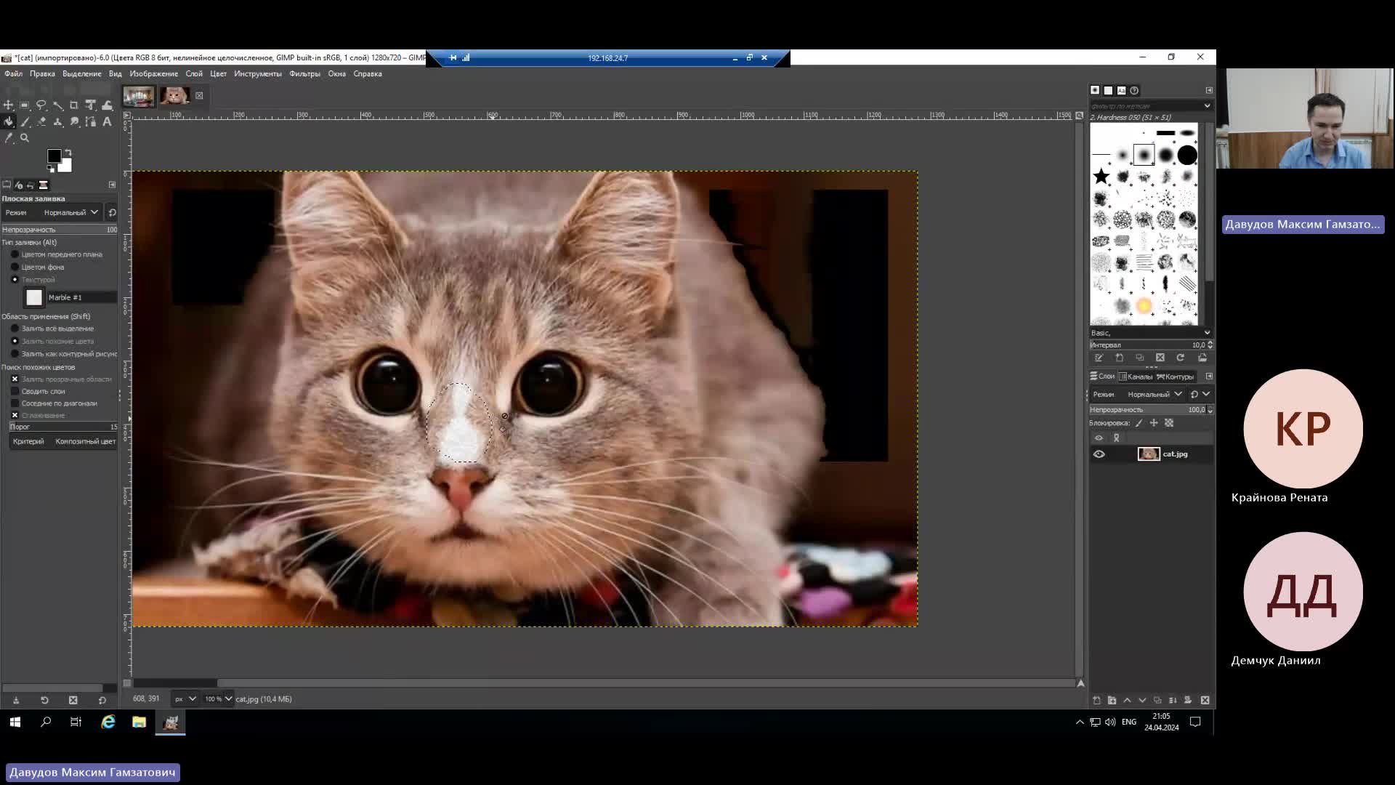Select the Rectangle Select tool

25,105
